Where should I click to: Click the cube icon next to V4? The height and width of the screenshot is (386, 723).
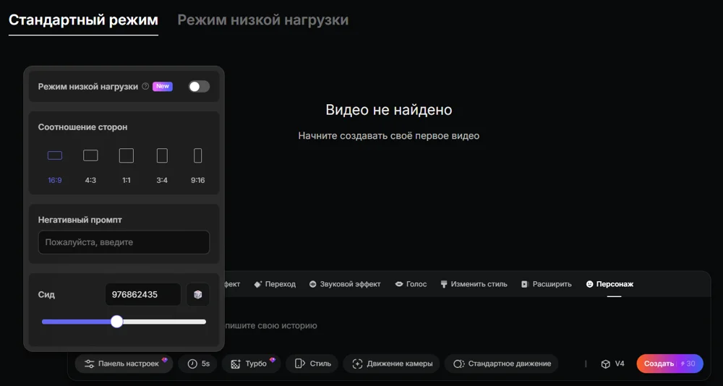605,364
